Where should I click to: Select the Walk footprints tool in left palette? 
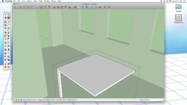(x=8, y=64)
